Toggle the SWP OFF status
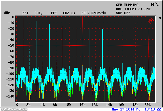Screen dimensions: 163x111 [123, 13]
